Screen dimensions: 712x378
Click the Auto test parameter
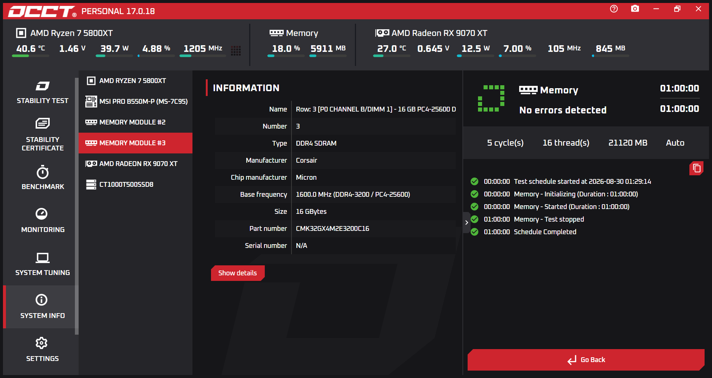coord(675,143)
